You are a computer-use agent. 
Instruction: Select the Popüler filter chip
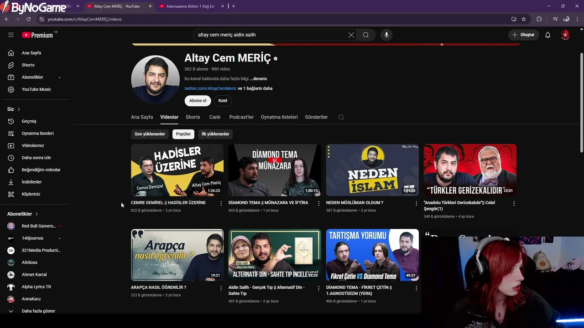(x=183, y=134)
